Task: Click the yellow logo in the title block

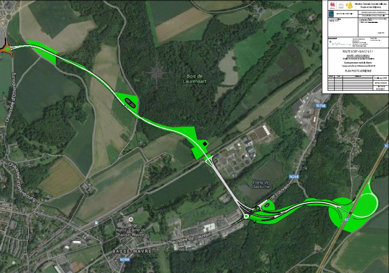Action: coord(350,5)
